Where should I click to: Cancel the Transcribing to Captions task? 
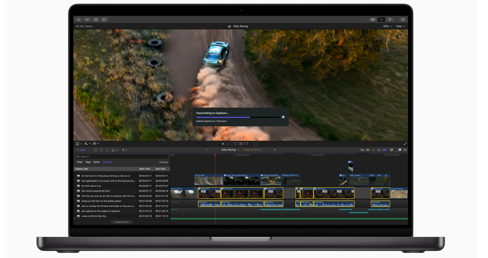click(x=283, y=117)
